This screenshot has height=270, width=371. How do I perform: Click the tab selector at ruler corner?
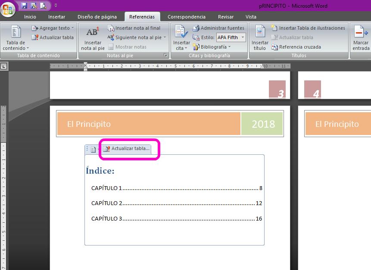(3, 66)
